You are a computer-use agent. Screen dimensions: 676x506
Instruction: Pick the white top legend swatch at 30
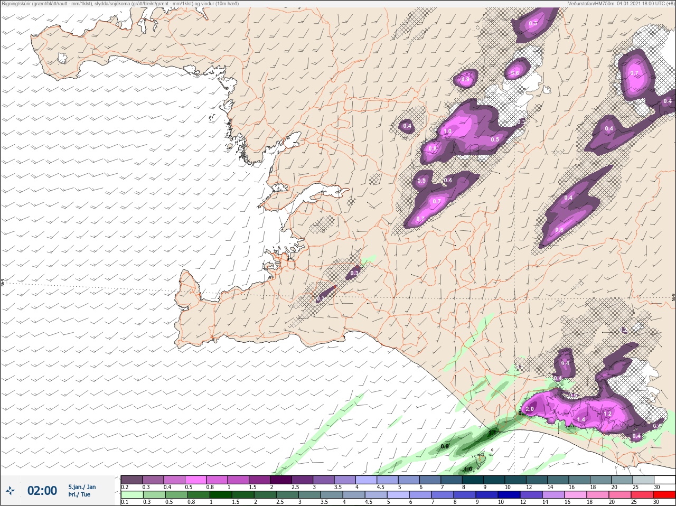click(665, 479)
